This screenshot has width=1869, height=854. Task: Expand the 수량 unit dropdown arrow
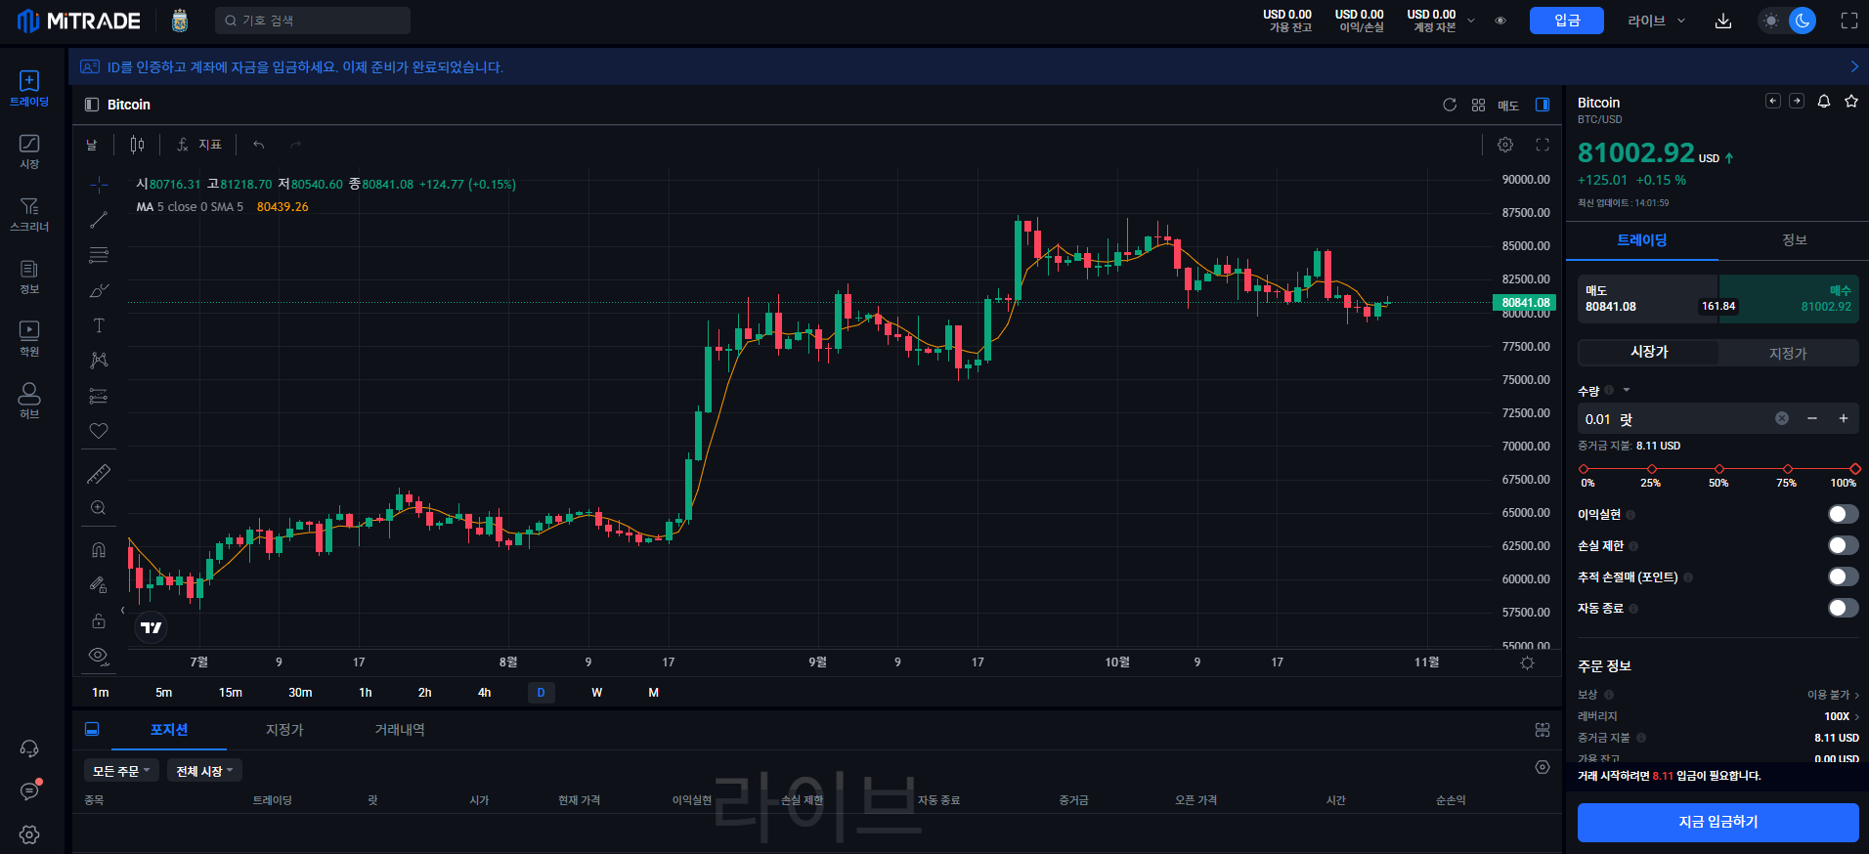(1627, 390)
